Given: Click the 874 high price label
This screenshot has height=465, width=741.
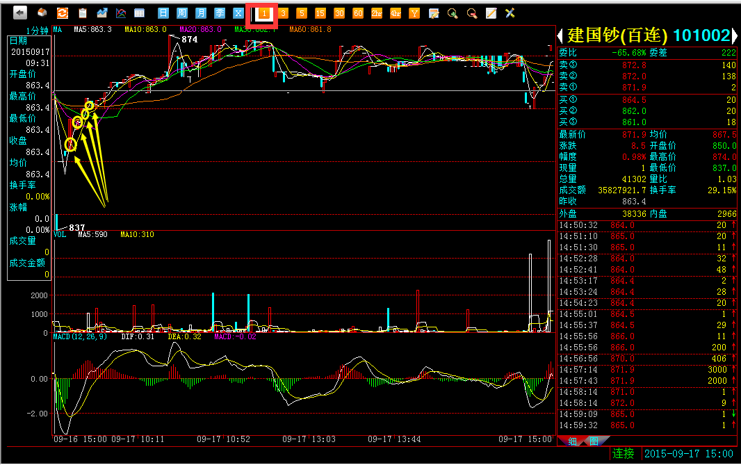Looking at the screenshot, I should 190,40.
